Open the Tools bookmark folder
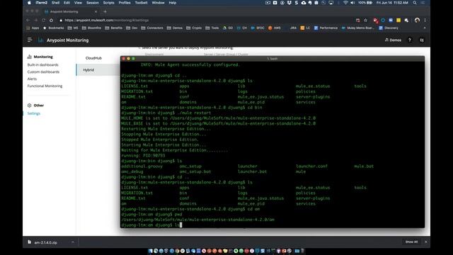Viewport: 453px width, 255px height. click(212, 28)
